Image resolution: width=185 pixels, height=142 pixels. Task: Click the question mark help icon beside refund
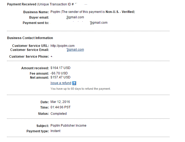click(74, 83)
